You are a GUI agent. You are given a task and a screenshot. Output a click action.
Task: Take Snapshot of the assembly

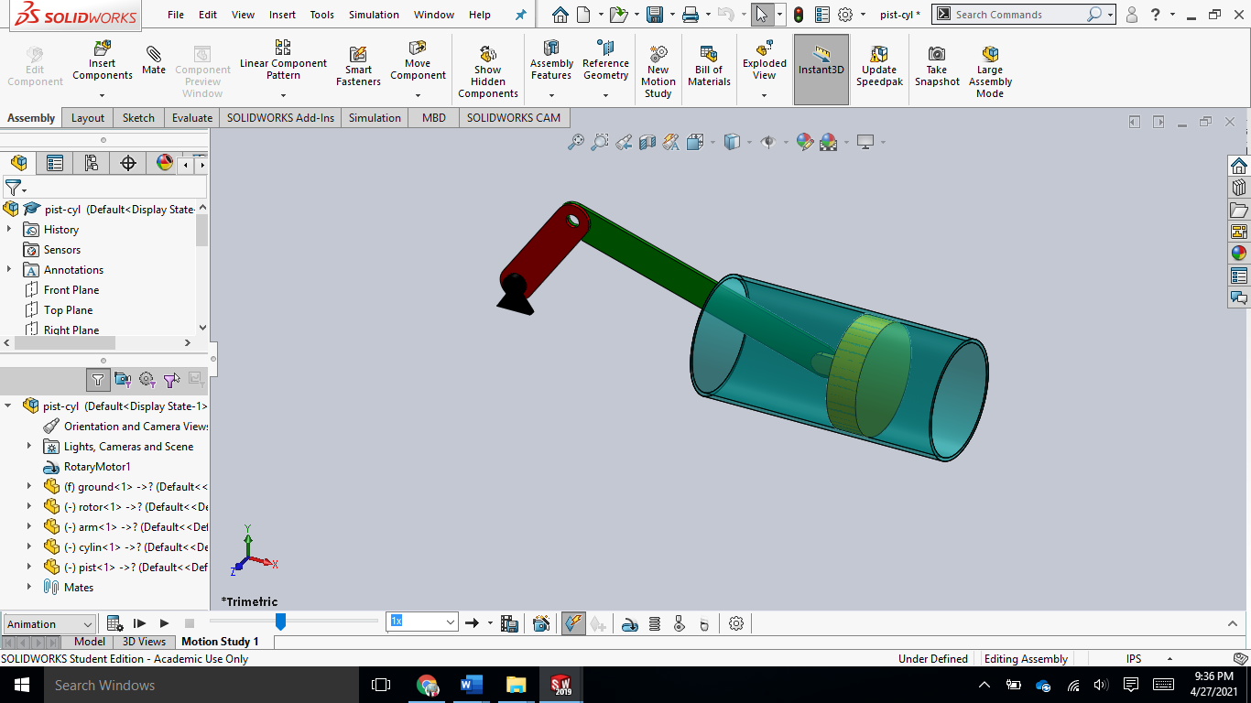coord(937,66)
